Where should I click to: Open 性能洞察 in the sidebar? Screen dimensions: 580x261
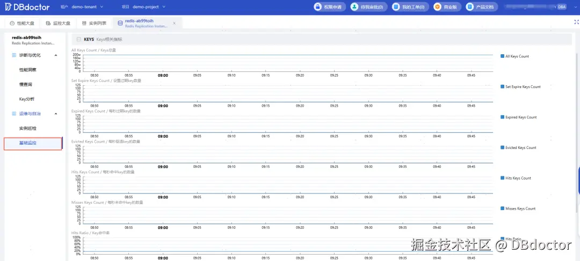(x=28, y=70)
